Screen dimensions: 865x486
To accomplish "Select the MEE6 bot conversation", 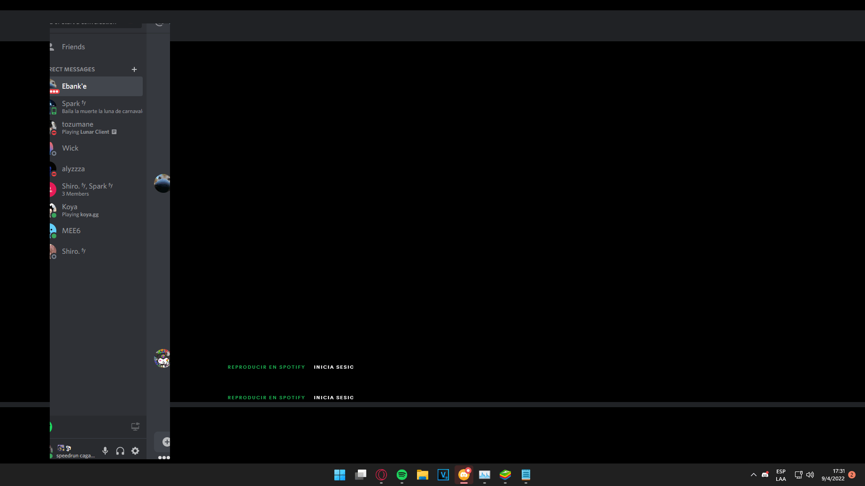I will pos(96,231).
